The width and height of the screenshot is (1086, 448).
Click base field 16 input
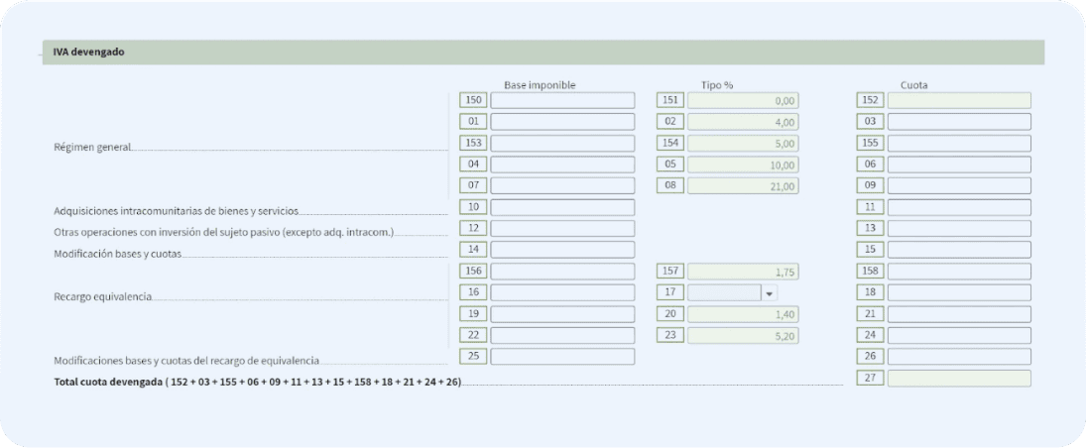562,293
